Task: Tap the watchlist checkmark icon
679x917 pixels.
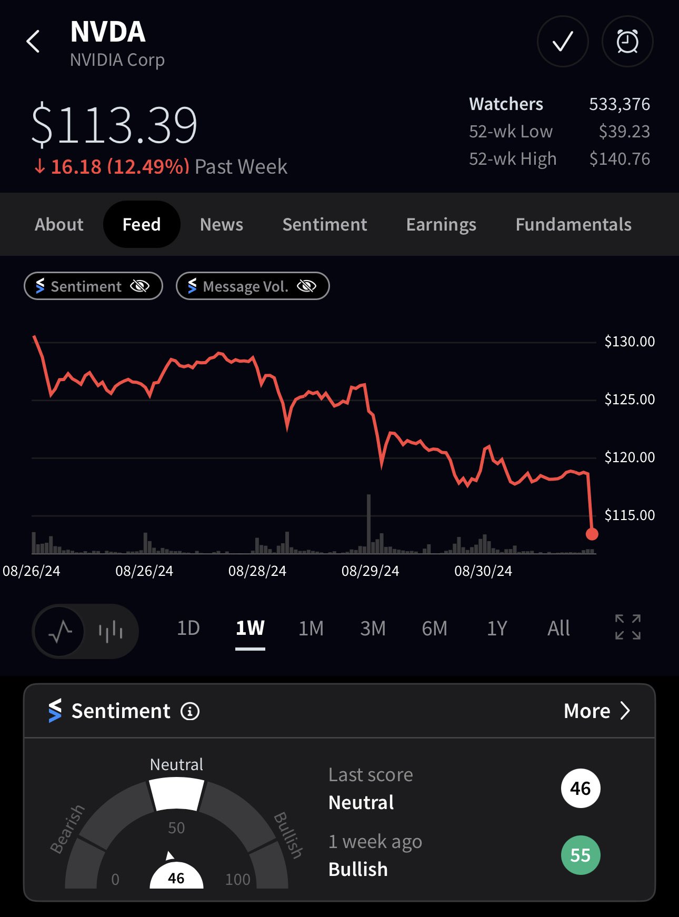Action: 563,42
